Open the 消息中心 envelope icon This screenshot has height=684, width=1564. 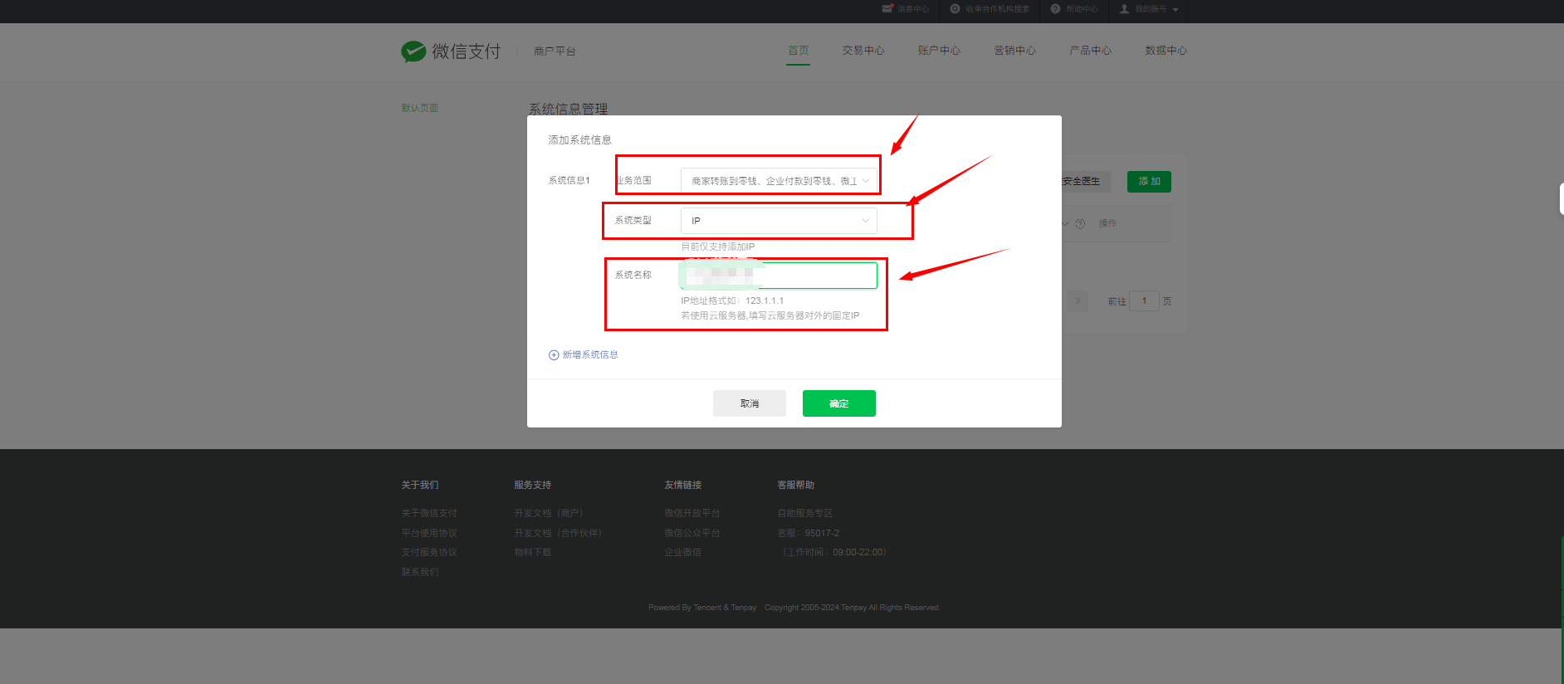[887, 9]
